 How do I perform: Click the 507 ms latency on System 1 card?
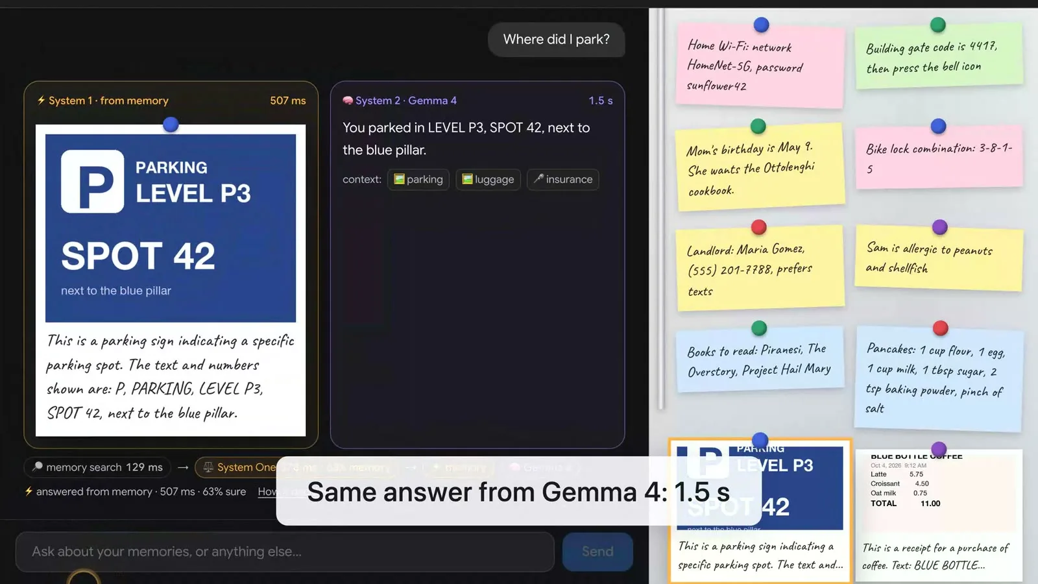click(288, 101)
